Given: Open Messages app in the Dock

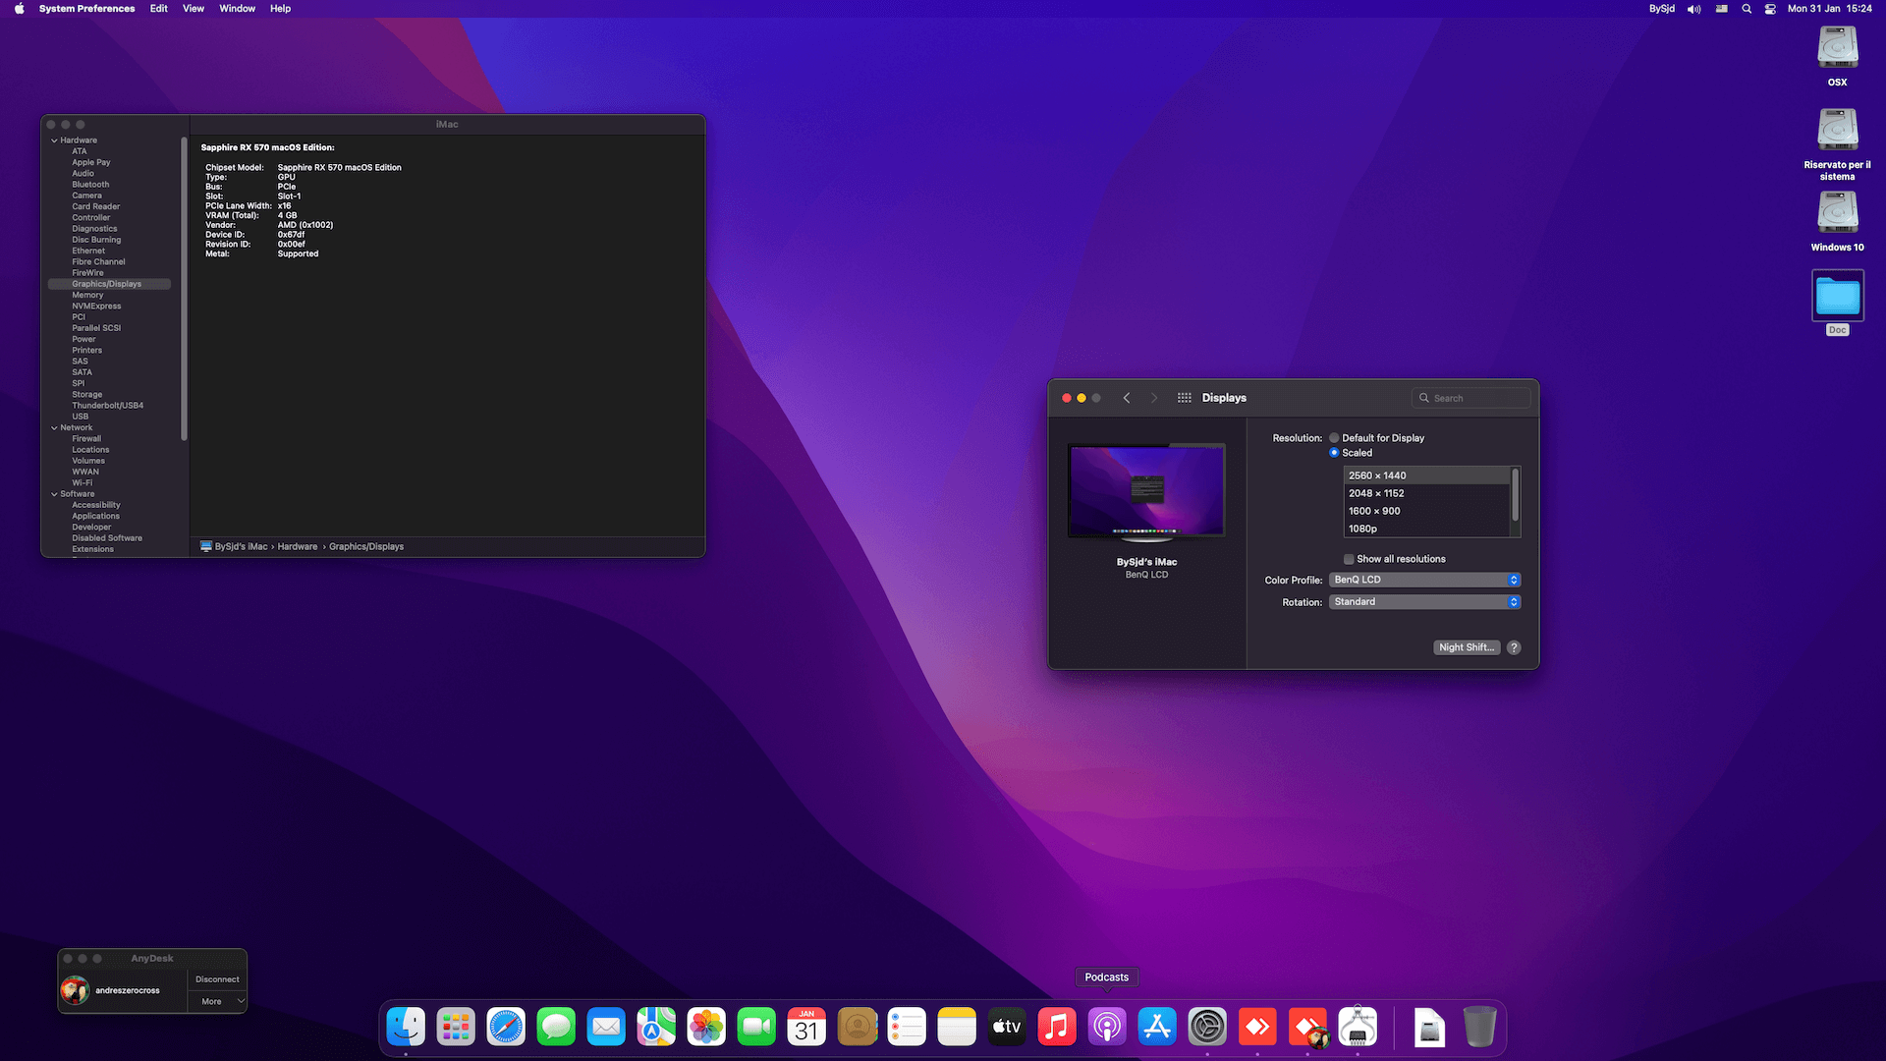Looking at the screenshot, I should coord(556,1028).
